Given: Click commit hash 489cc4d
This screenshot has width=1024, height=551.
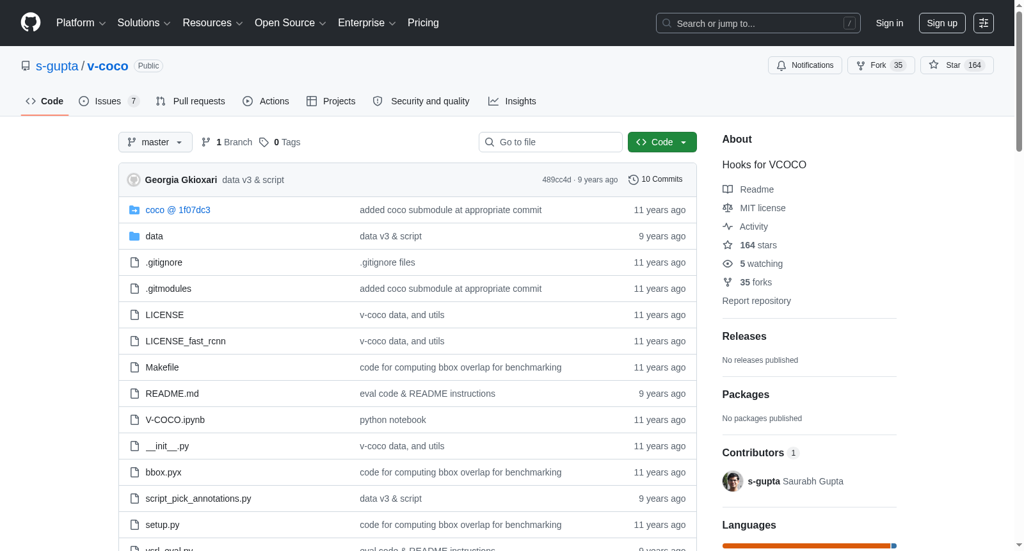Looking at the screenshot, I should [x=557, y=180].
